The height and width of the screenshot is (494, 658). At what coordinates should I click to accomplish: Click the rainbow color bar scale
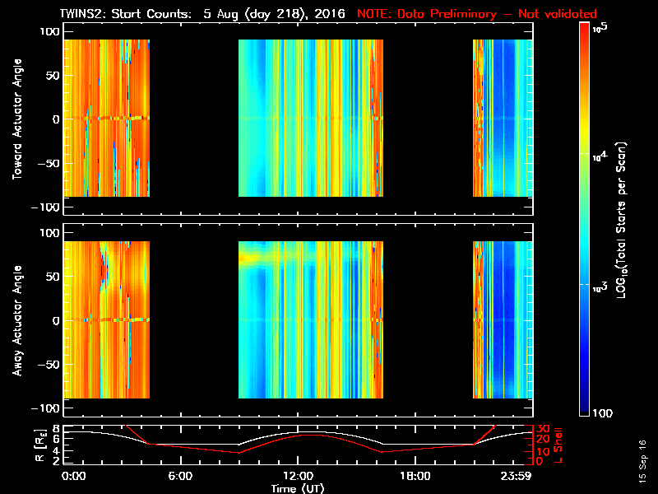click(584, 219)
